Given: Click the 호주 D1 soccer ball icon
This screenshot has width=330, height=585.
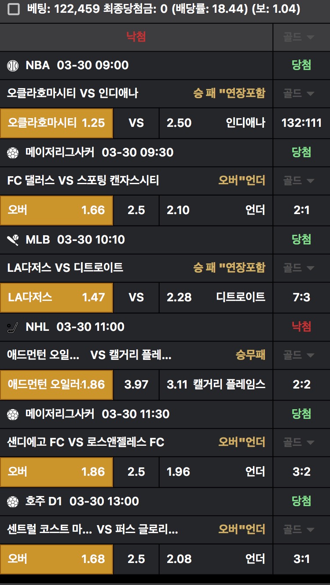Looking at the screenshot, I should pos(13,502).
